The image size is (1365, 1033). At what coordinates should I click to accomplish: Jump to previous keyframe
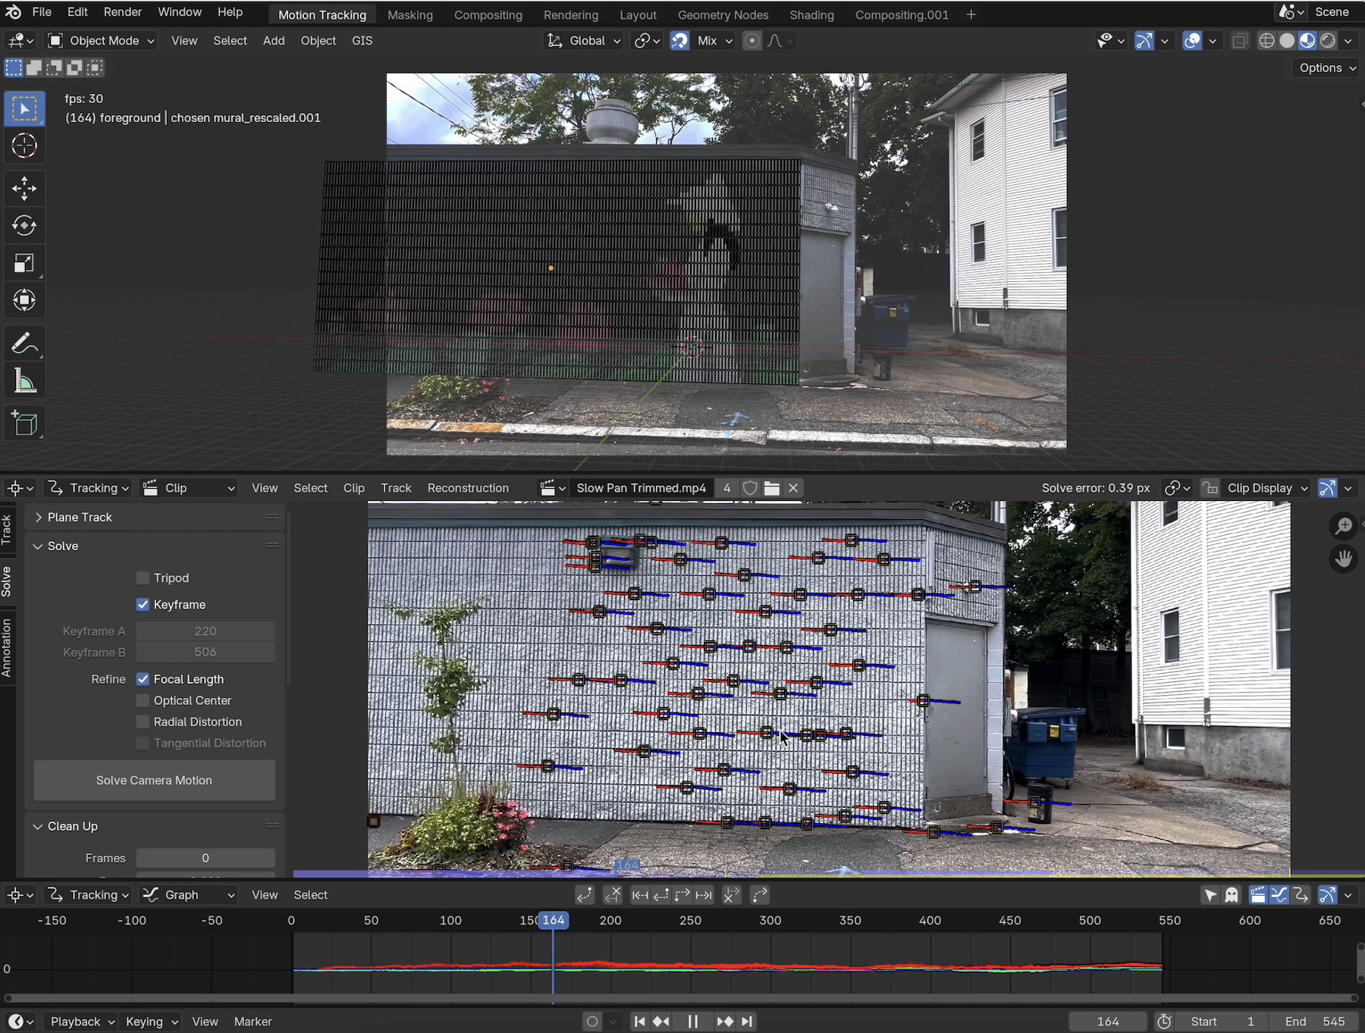tap(661, 1022)
